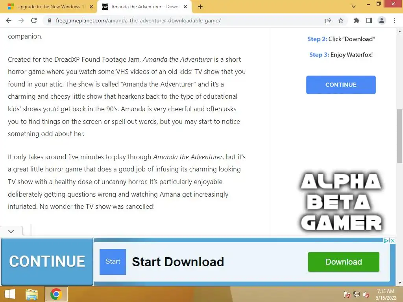Click the Alpha Beta Gamer logo

pyautogui.click(x=341, y=202)
